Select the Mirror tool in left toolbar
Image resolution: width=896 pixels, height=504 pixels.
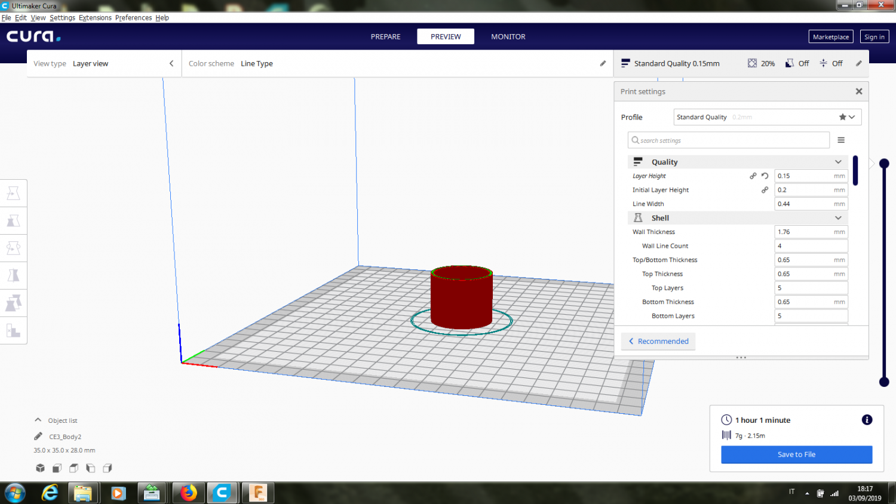coord(13,275)
